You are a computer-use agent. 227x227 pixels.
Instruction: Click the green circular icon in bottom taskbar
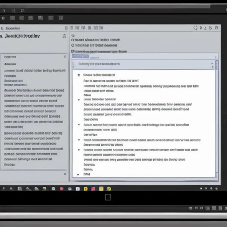[x=109, y=188]
